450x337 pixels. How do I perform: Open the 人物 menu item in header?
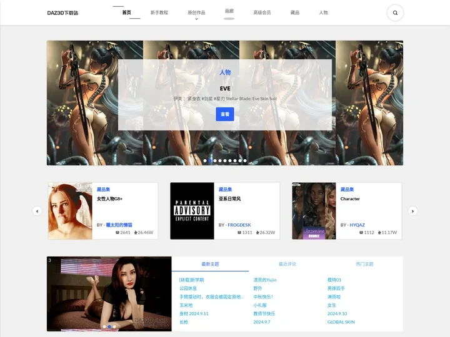point(323,12)
